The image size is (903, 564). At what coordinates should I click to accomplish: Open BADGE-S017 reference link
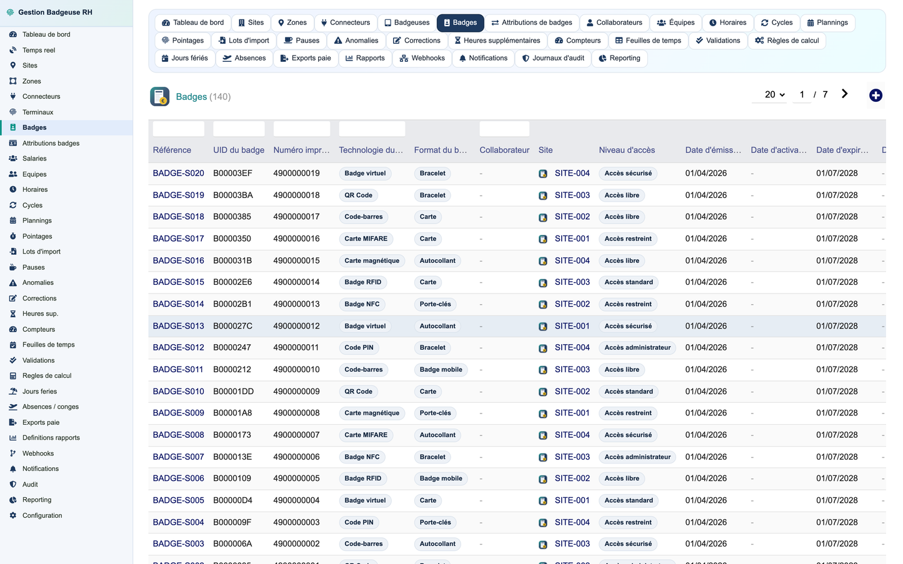coord(178,239)
